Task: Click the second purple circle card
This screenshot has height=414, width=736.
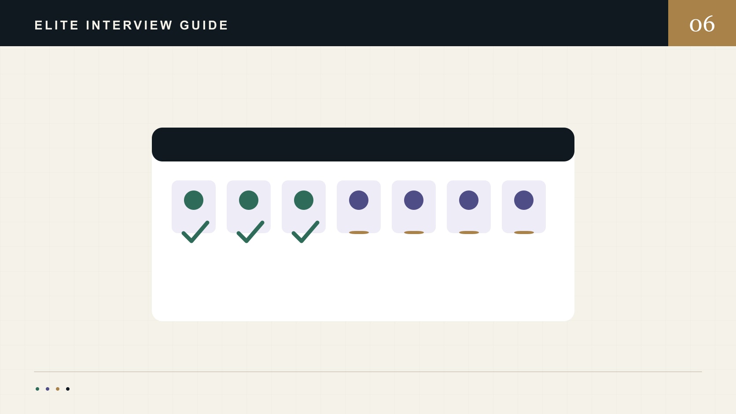Action: (414, 207)
